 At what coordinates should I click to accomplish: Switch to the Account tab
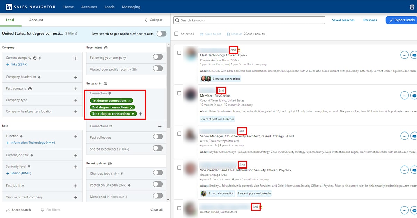pos(36,20)
